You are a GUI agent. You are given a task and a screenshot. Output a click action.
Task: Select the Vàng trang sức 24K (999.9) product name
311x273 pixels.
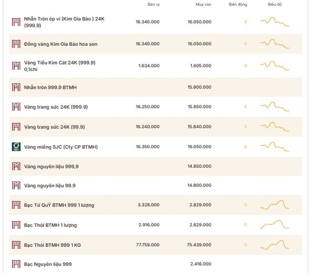56,107
